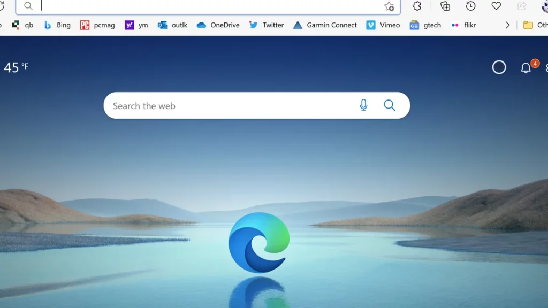The height and width of the screenshot is (308, 548).
Task: Open browsing History from the toolbar
Action: [470, 6]
